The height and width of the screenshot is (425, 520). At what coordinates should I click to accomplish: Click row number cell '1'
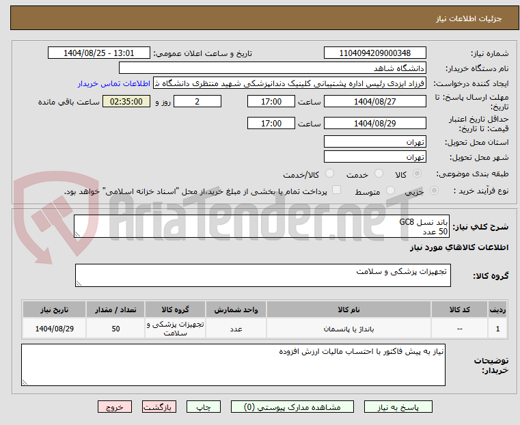pyautogui.click(x=497, y=329)
